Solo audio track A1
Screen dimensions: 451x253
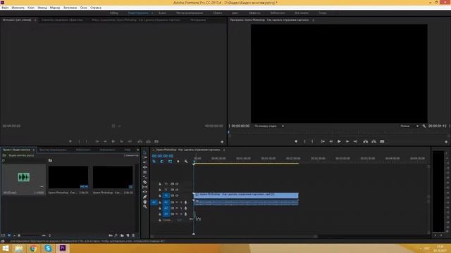tap(181, 202)
